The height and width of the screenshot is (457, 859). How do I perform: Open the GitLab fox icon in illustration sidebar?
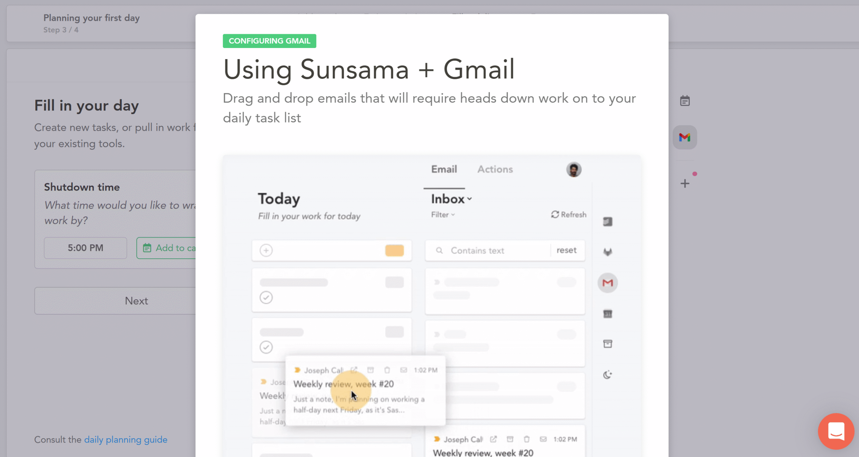pyautogui.click(x=608, y=252)
